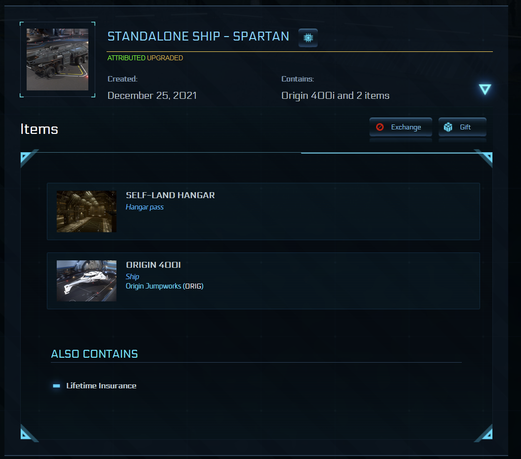Click the "Lifetime Insurance" entry text
This screenshot has height=459, width=521.
pyautogui.click(x=101, y=385)
